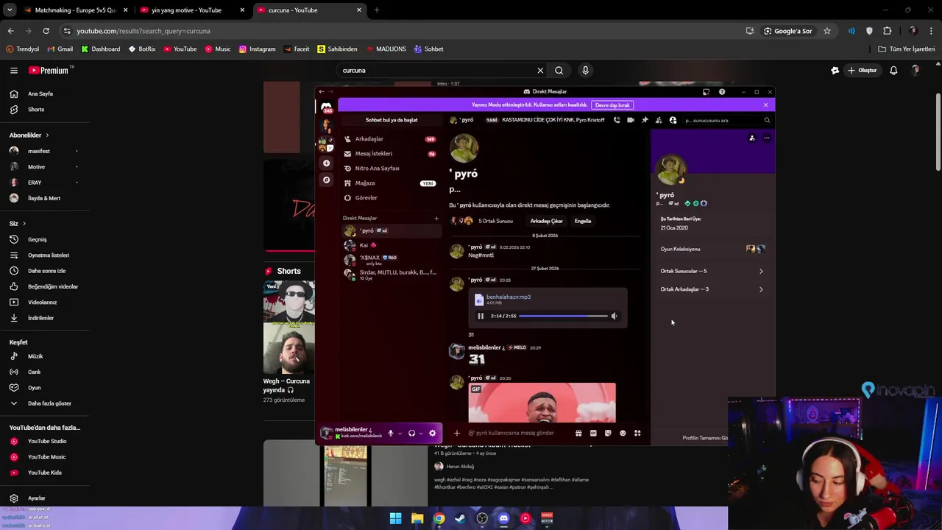Open Discord user settings gear
Viewport: 942px width, 530px height.
pyautogui.click(x=433, y=433)
